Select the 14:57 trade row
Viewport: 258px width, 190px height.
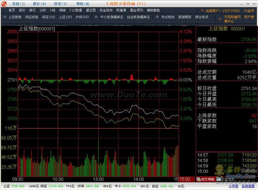click(x=227, y=155)
